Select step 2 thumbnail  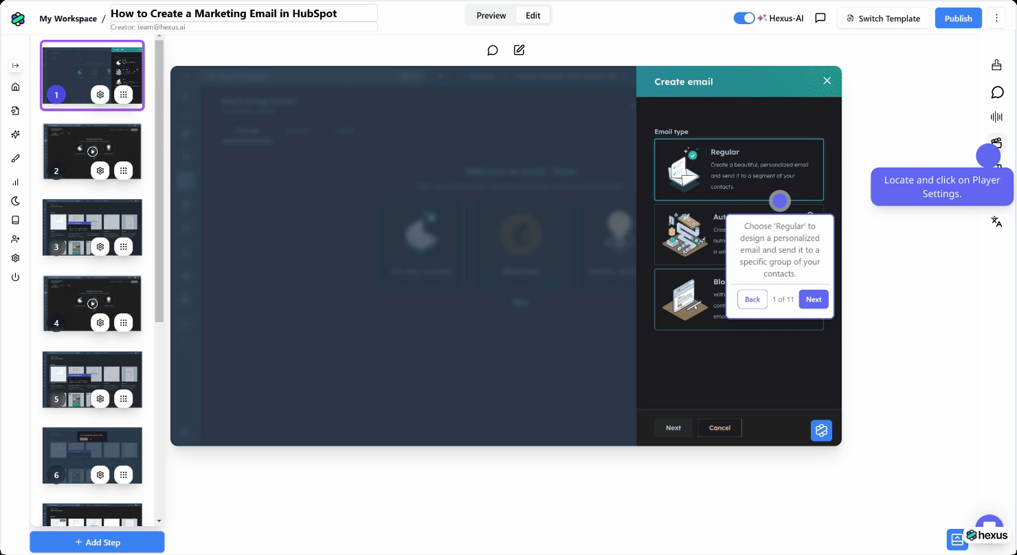point(92,152)
